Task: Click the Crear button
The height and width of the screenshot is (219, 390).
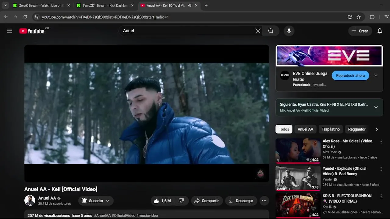Action: pyautogui.click(x=360, y=31)
